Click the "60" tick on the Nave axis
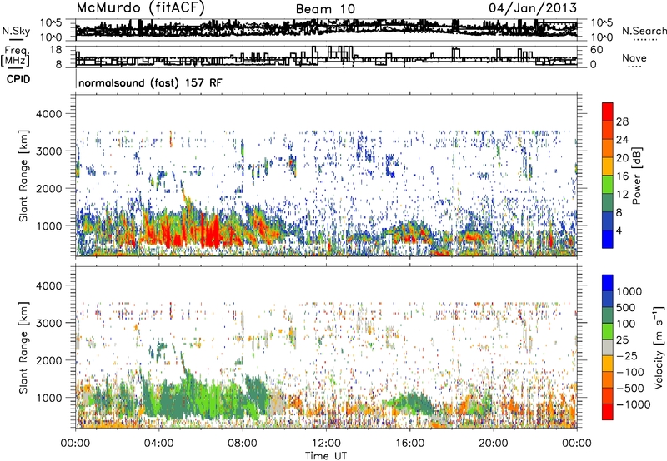Image resolution: width=667 pixels, height=461 pixels. point(597,50)
